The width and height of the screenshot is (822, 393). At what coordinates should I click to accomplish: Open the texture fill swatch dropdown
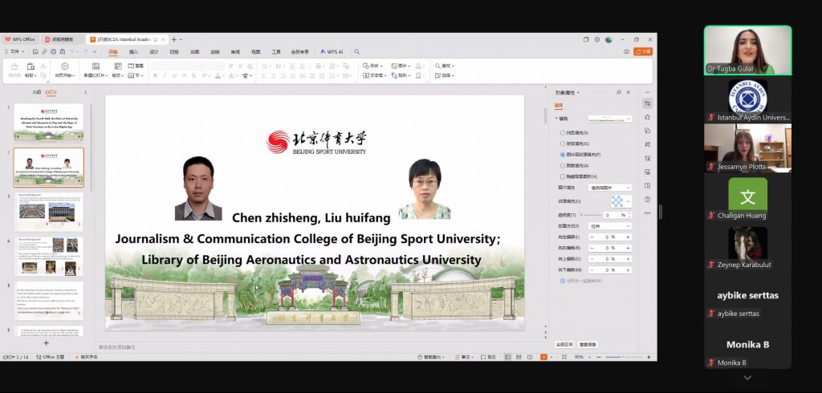click(629, 201)
